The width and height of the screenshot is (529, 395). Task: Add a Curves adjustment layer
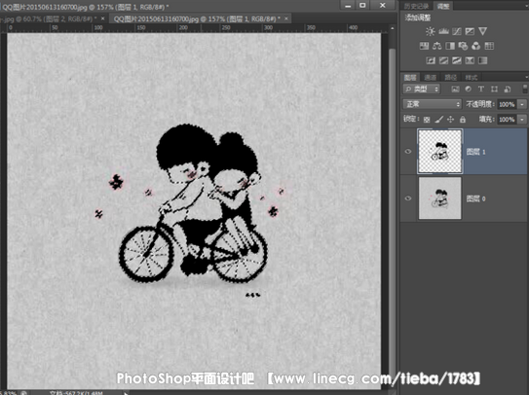click(x=457, y=31)
